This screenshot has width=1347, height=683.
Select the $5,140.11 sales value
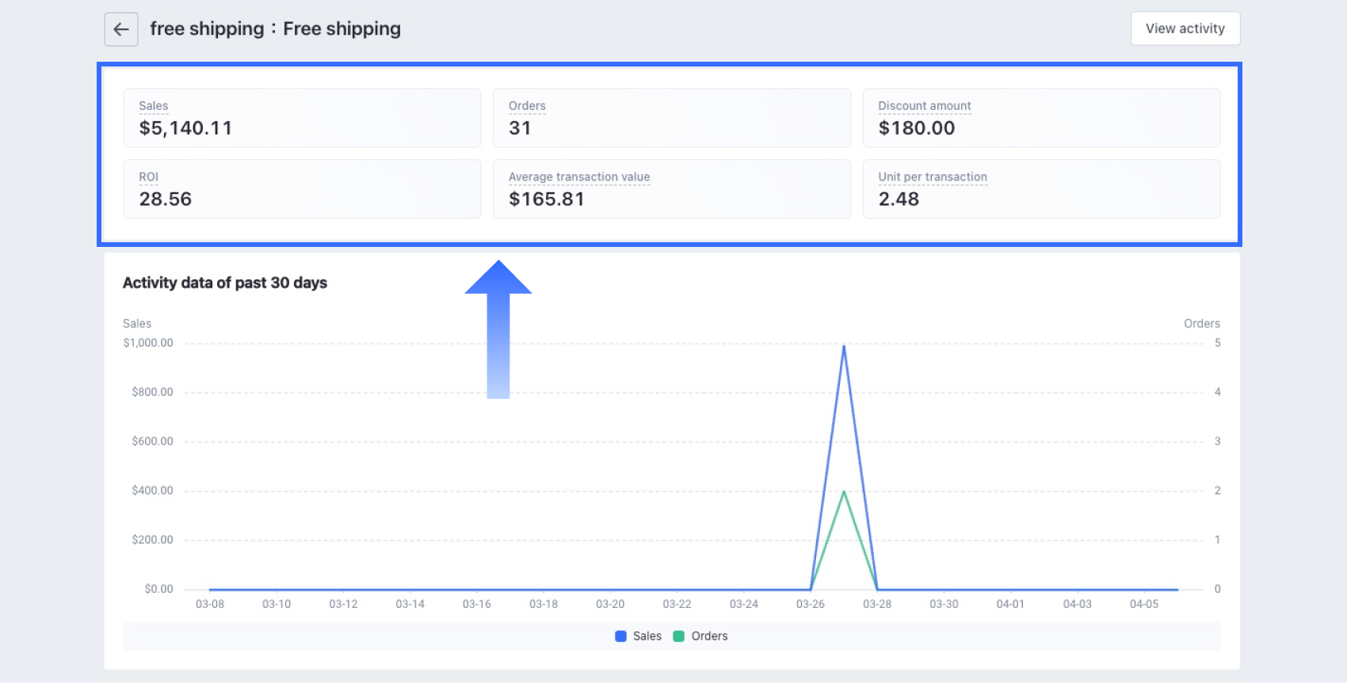(x=185, y=128)
